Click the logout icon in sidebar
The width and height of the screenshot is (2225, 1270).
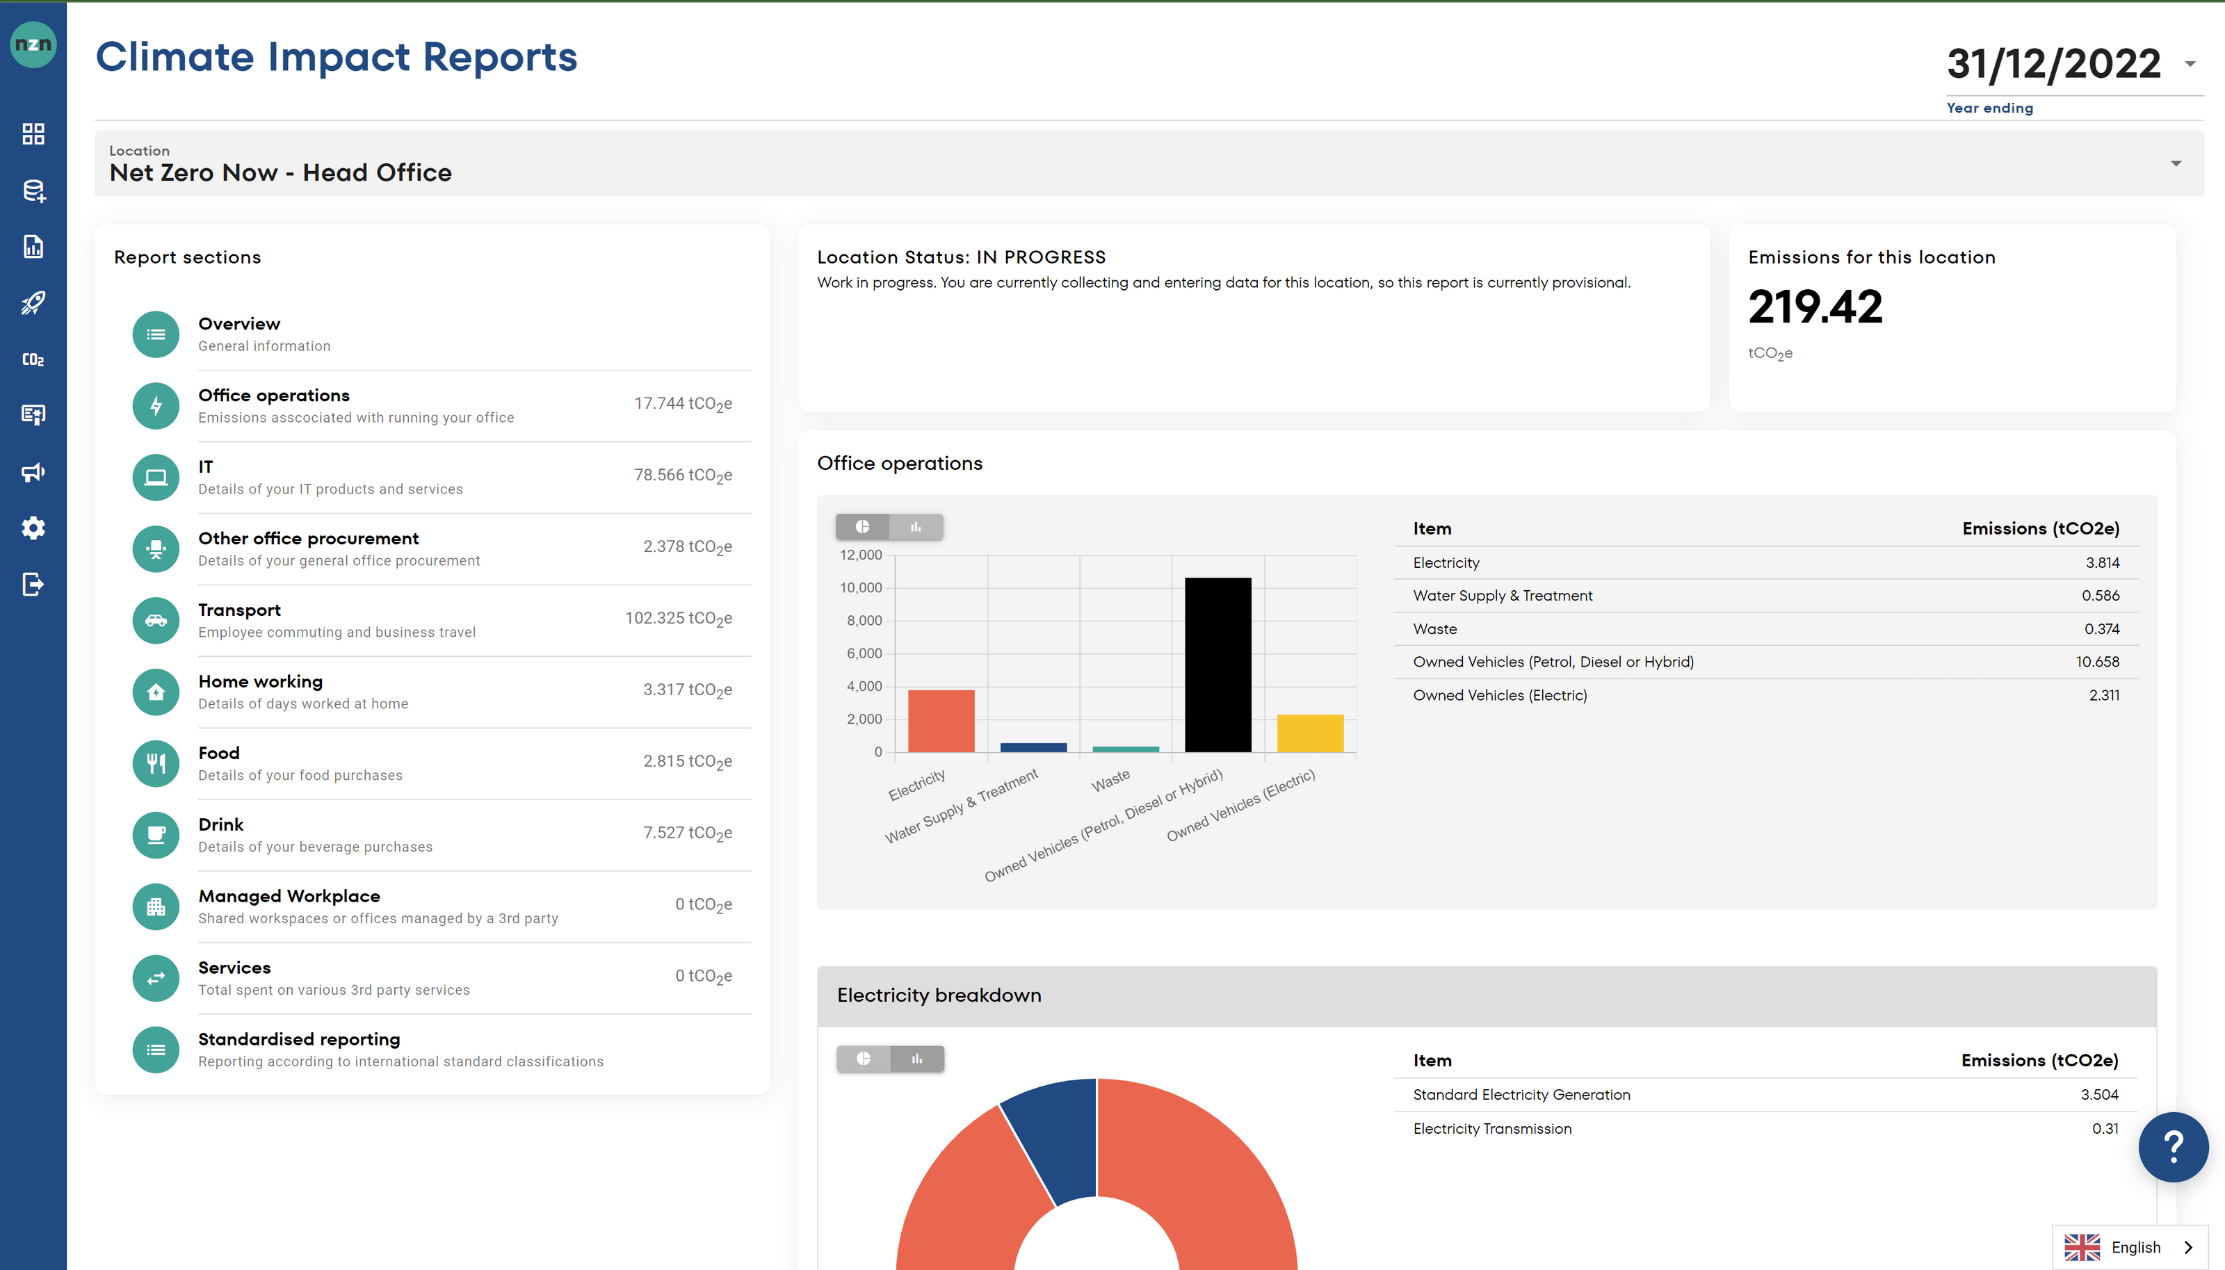(x=33, y=583)
